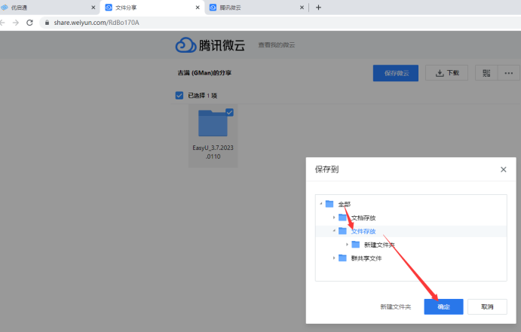
Task: Click the browser forward arrow
Action: point(14,23)
